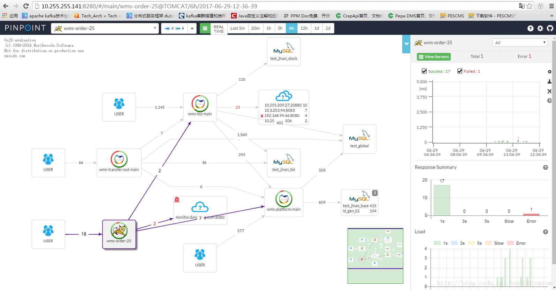Select the wms-order-25 Tomcat node

(119, 234)
